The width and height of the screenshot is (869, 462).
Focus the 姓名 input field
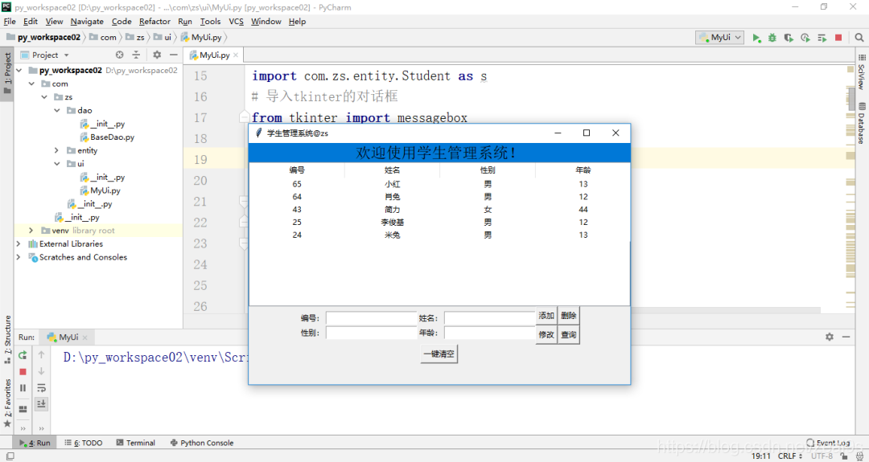pos(489,318)
